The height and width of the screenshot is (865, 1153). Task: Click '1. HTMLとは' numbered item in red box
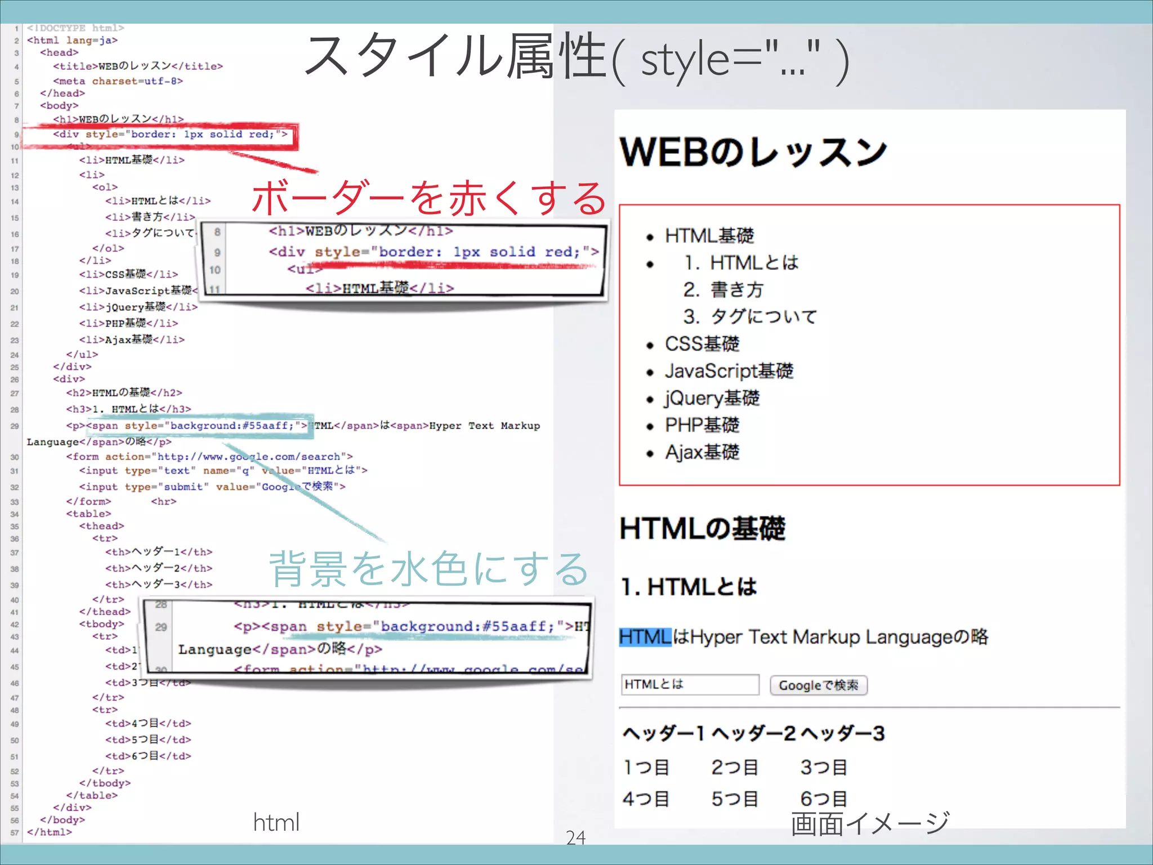[x=741, y=262]
